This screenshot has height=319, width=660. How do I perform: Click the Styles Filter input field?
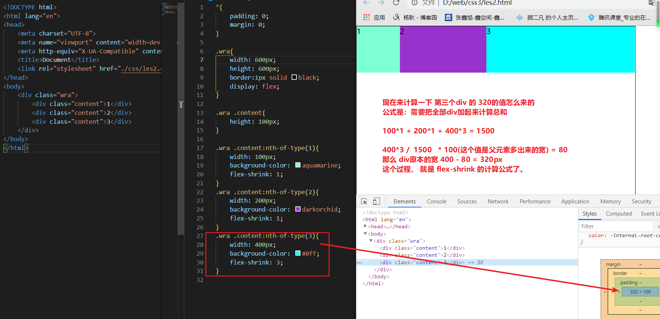[616, 226]
